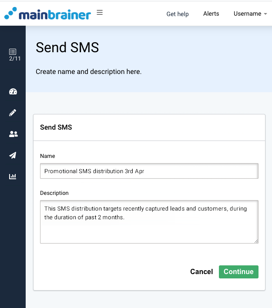Focus the Name input field

pos(149,171)
